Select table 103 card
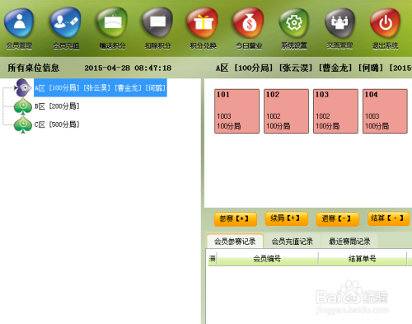Screen dimensions: 412x324 (335, 111)
